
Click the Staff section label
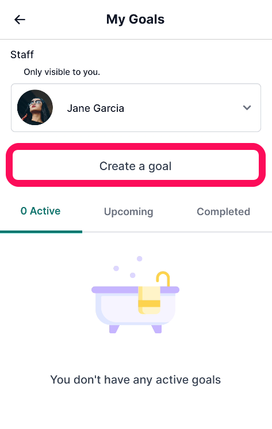[22, 55]
